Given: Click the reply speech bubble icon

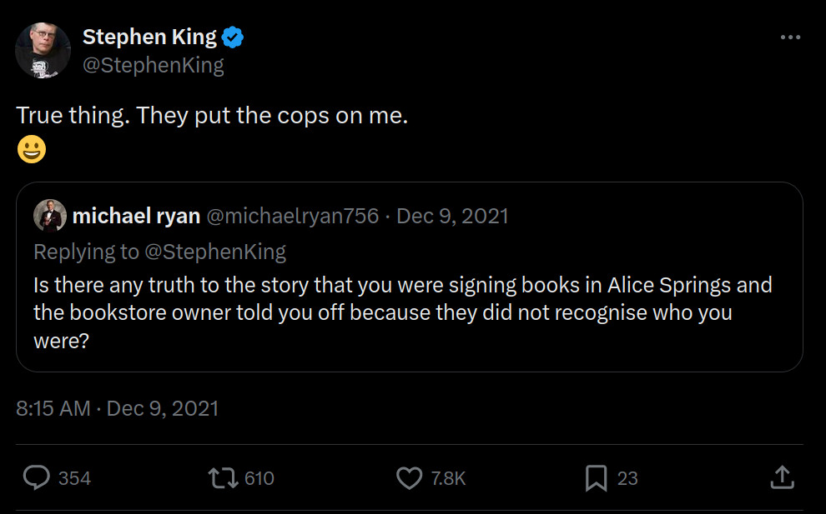Looking at the screenshot, I should [37, 477].
